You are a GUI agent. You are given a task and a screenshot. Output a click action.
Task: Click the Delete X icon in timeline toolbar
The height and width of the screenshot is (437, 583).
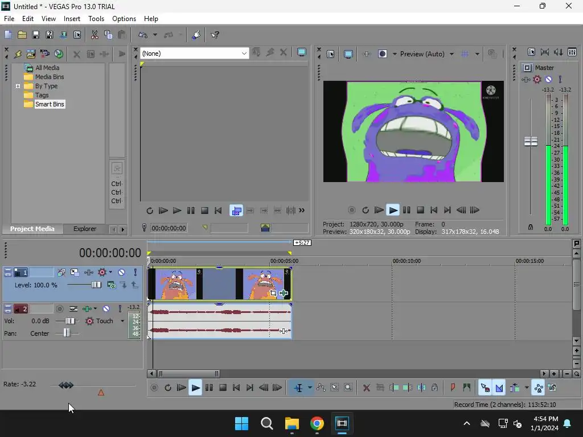pyautogui.click(x=366, y=388)
